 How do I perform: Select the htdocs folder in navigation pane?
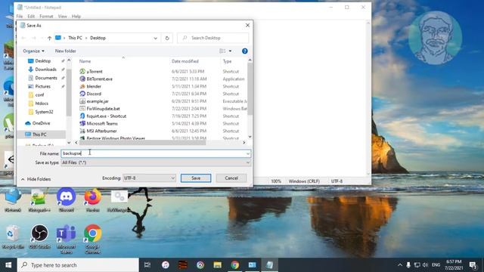tap(42, 104)
